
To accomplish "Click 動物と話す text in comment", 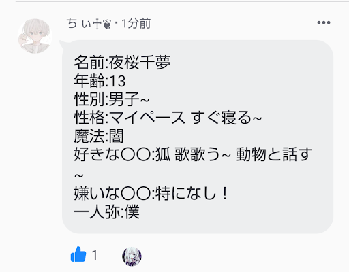I will pos(274,154).
